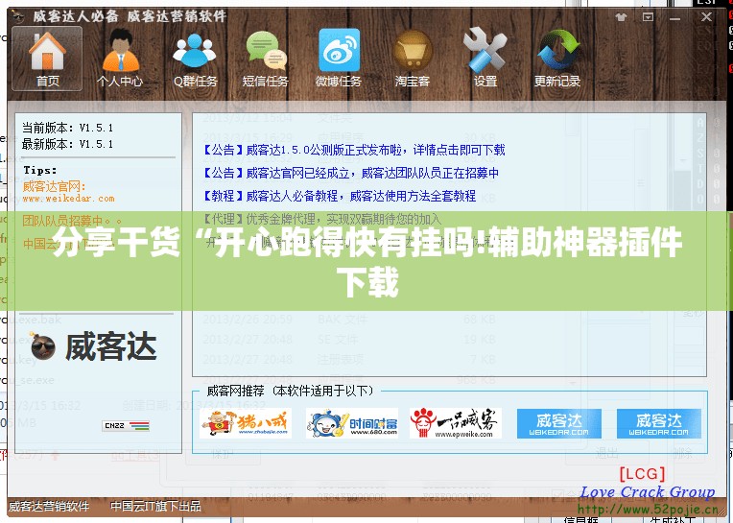Click 威客达官网: label
This screenshot has width=733, height=523.
coord(54,186)
